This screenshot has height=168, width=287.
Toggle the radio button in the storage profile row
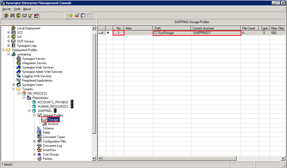[x=108, y=33]
